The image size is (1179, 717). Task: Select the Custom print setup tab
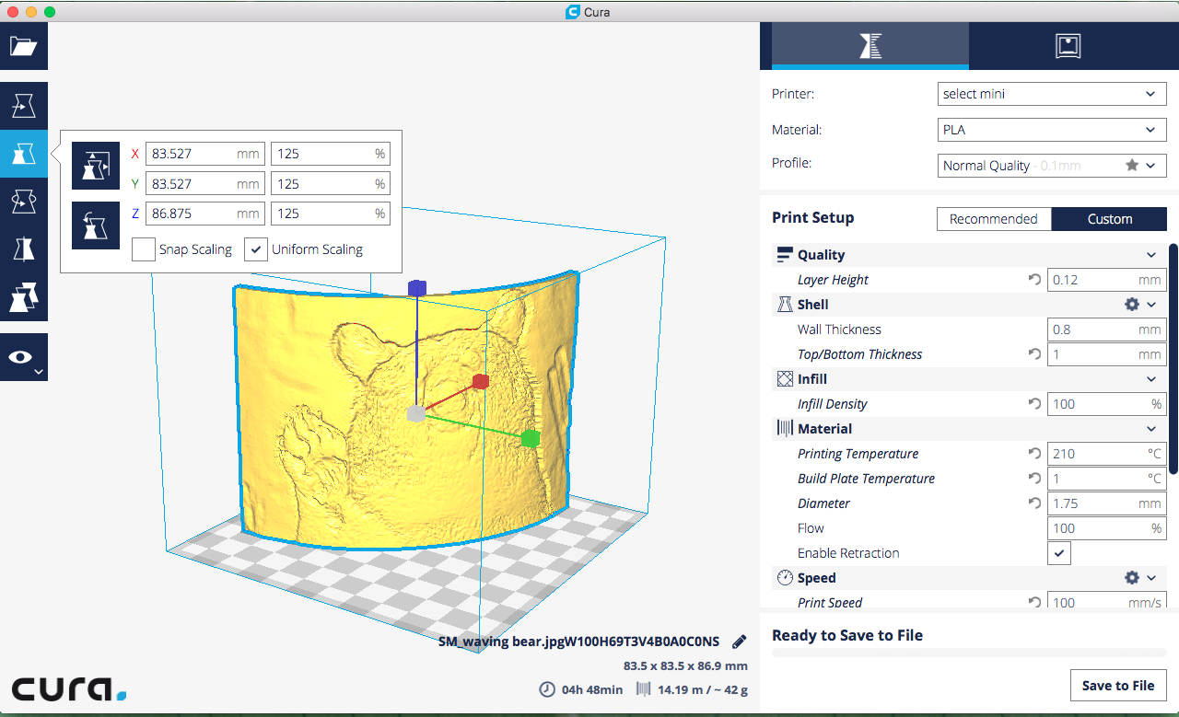click(x=1109, y=219)
